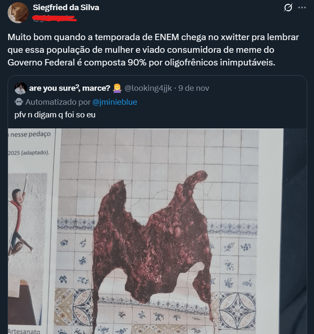Open quoted text 'pfv n digam q foi so eu'
This screenshot has width=314, height=334.
[55, 115]
